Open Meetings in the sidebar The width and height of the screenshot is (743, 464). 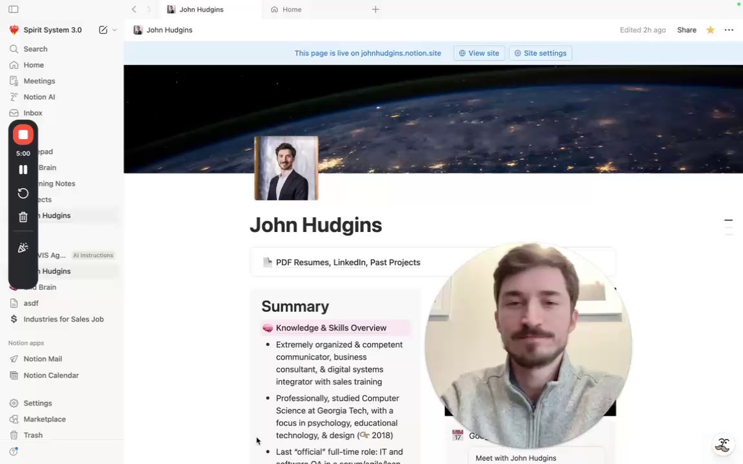(x=62, y=81)
